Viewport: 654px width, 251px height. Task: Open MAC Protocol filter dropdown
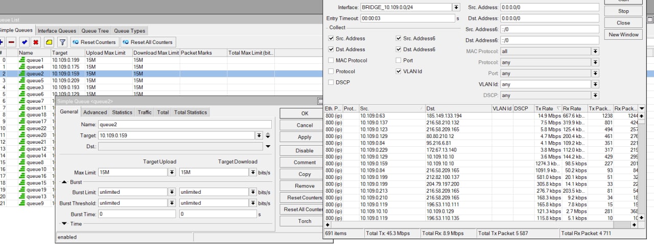tap(595, 51)
